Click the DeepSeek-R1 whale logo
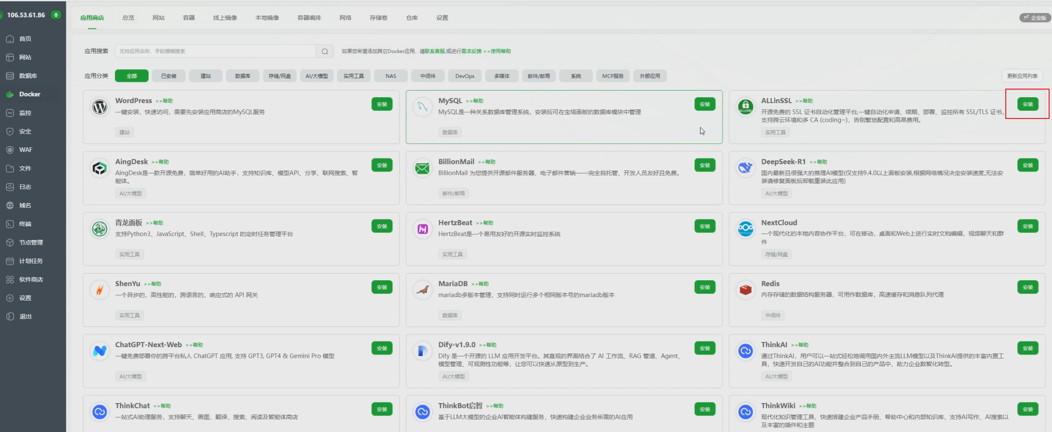The height and width of the screenshot is (432, 1052). [745, 168]
